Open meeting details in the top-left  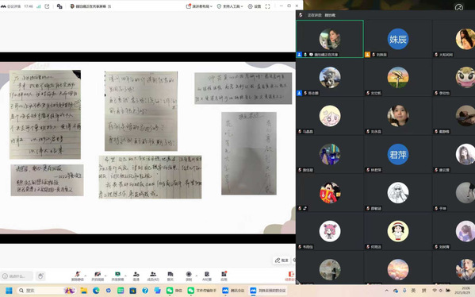point(10,6)
